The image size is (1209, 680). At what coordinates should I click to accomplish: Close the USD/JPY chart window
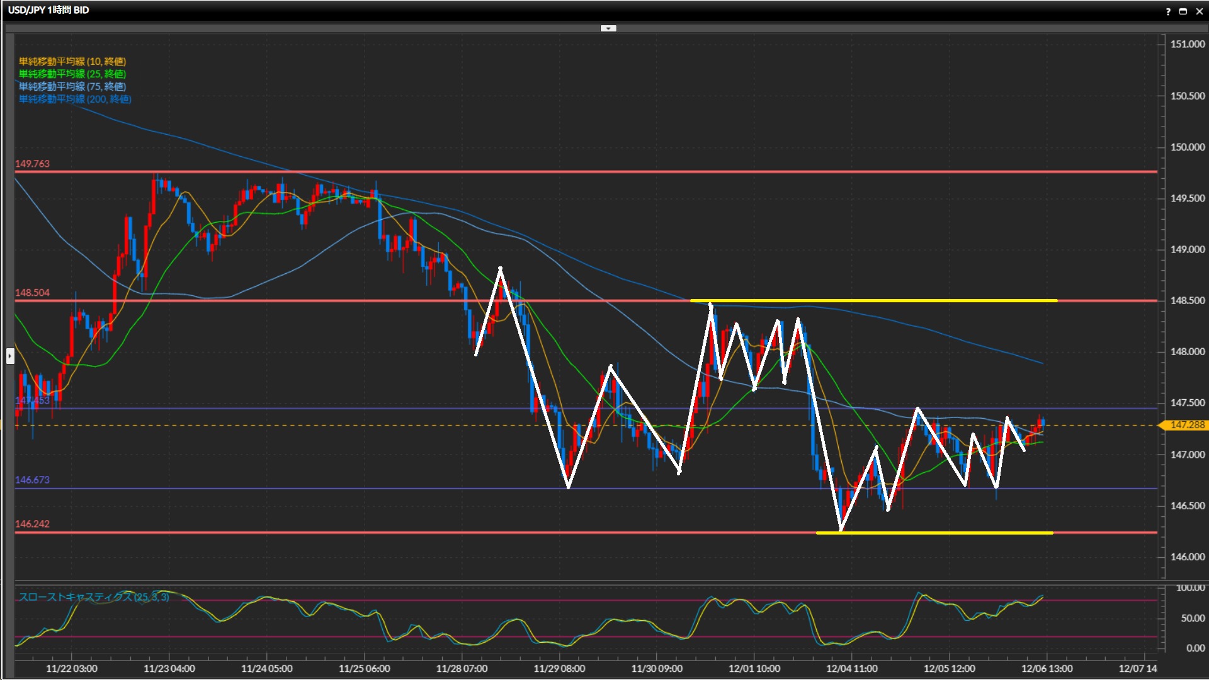click(1198, 11)
